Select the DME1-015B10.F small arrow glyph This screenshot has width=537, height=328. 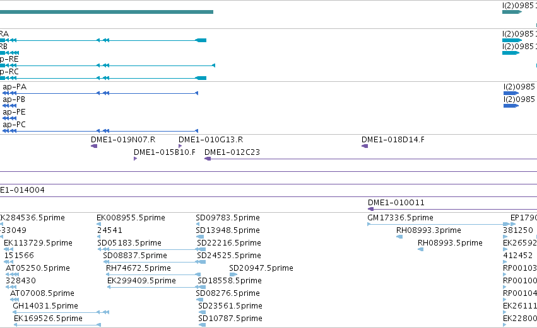[135, 159]
